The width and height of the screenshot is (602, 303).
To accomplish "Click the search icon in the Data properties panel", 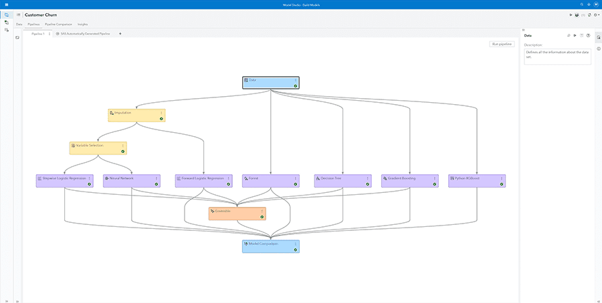I will tap(569, 35).
